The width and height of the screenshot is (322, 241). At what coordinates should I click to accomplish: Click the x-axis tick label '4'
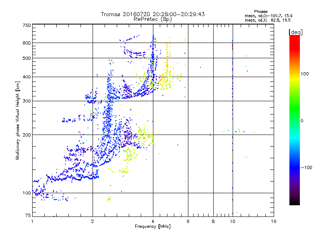pos(153,221)
